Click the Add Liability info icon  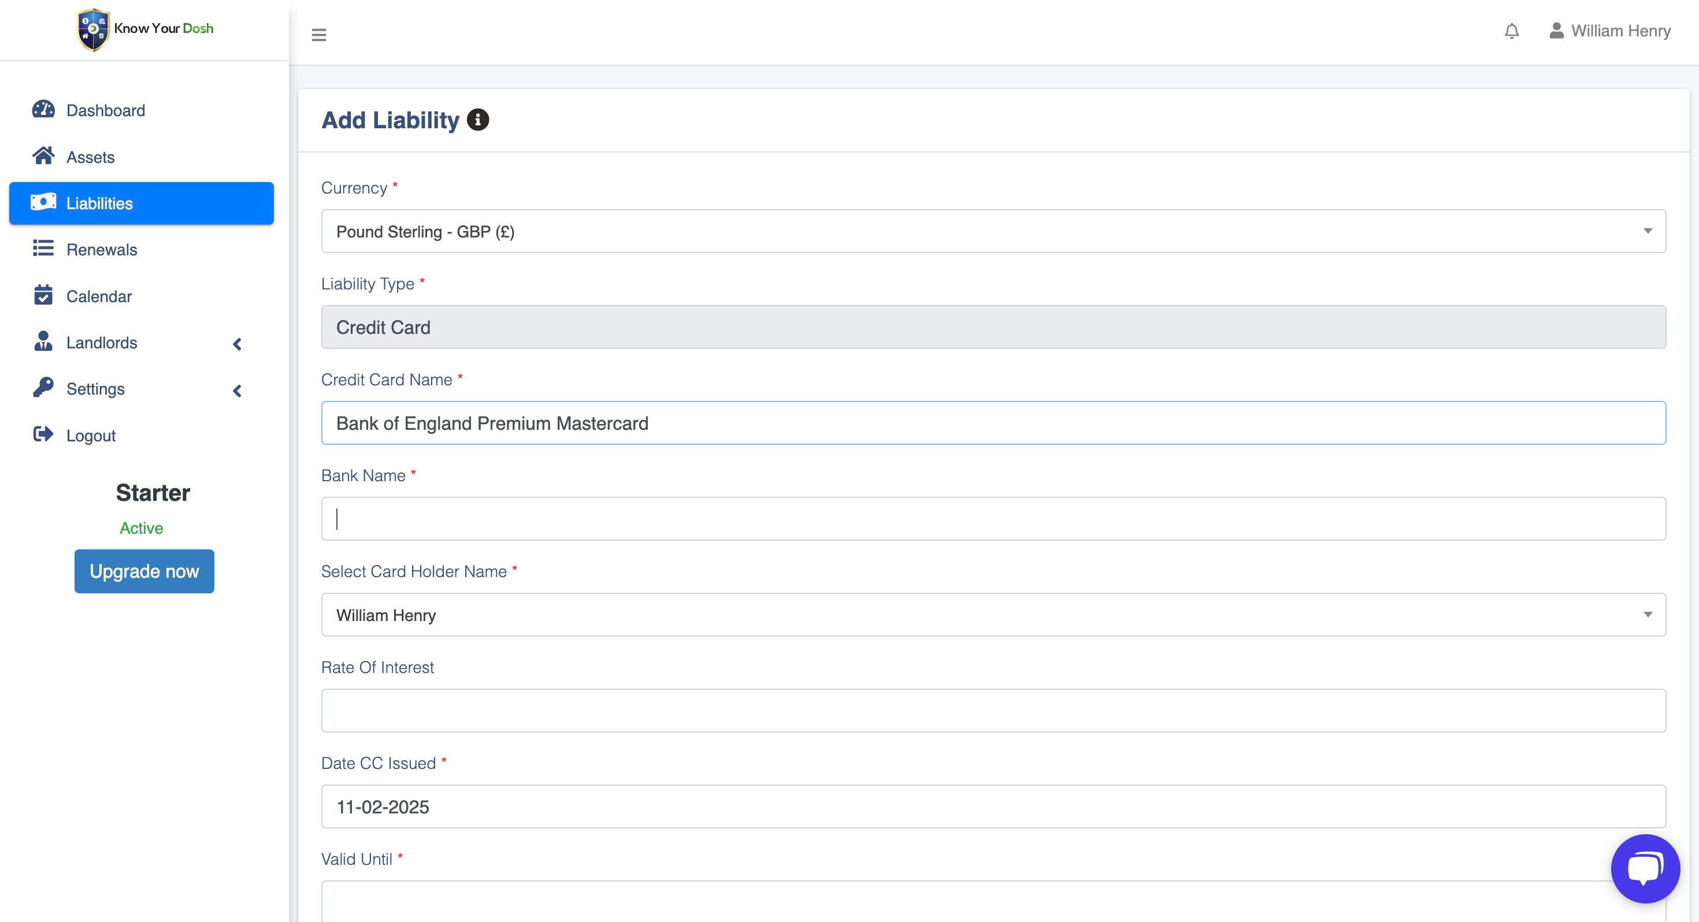477,120
